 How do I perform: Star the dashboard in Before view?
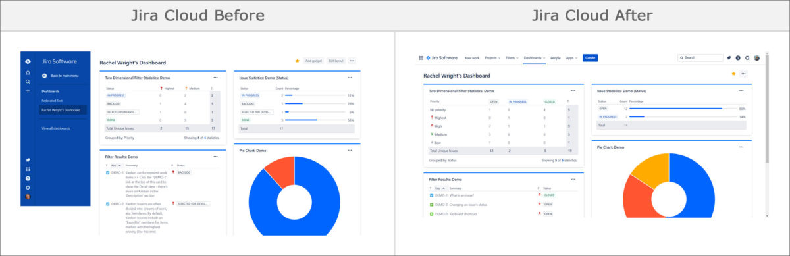click(298, 61)
